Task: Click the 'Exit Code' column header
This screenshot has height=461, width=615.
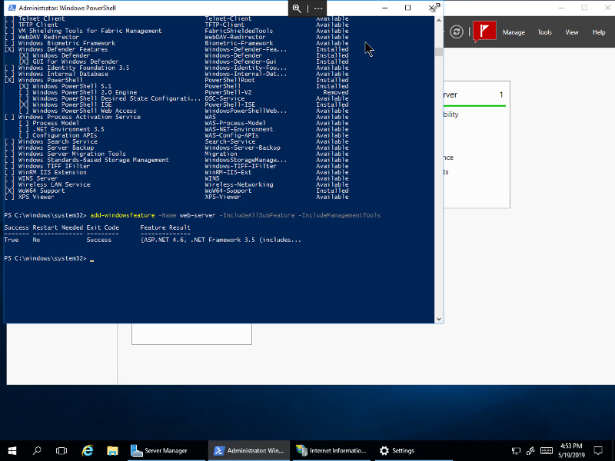Action: [x=102, y=227]
